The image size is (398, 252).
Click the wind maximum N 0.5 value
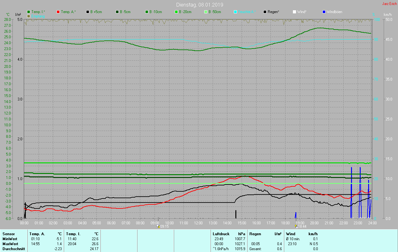pos(313,244)
